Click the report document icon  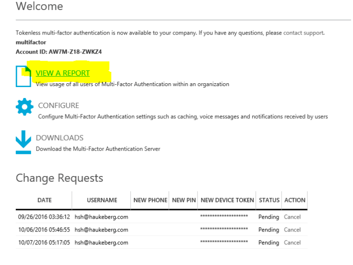(24, 76)
